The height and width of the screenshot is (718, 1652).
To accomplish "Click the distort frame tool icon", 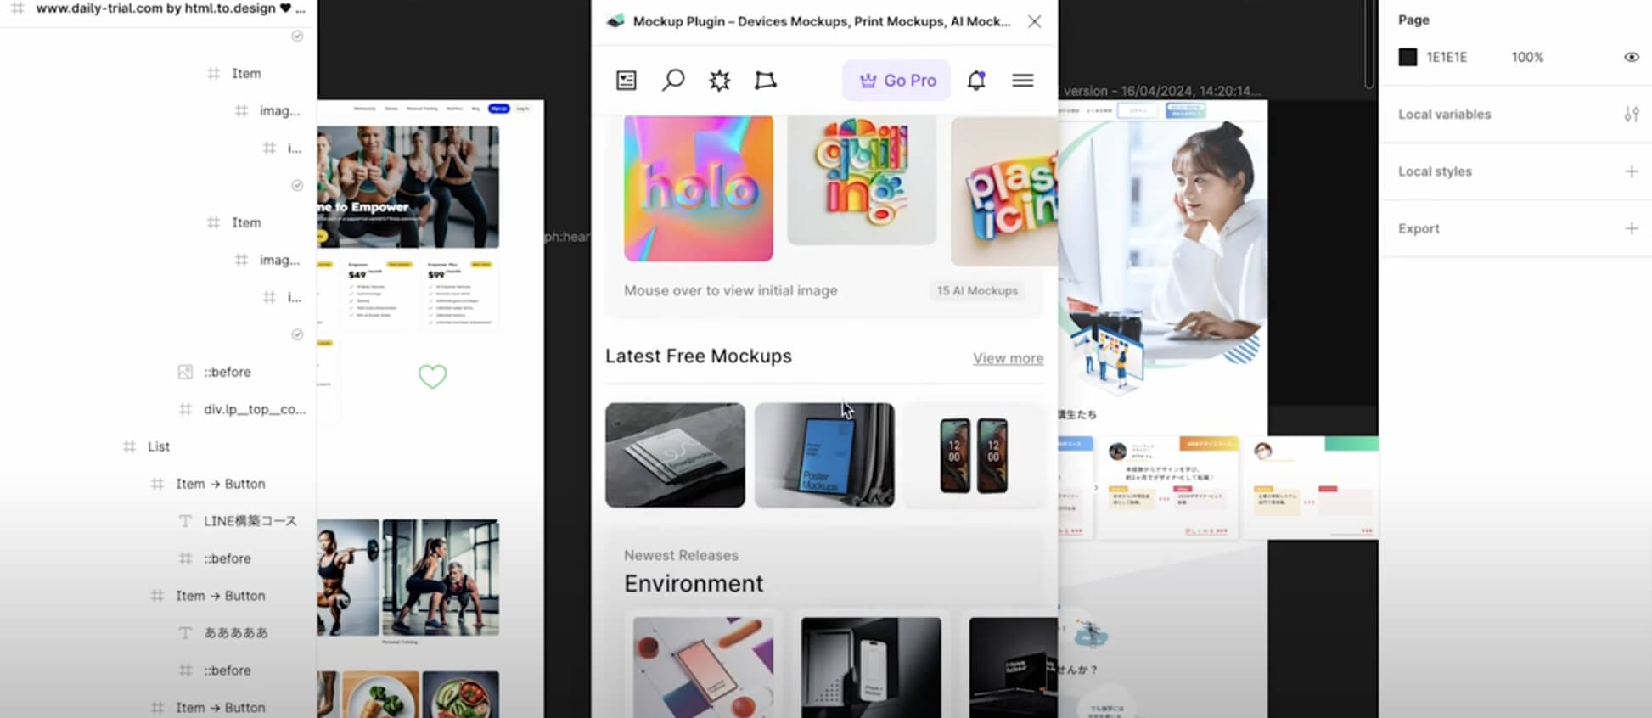I will [765, 80].
